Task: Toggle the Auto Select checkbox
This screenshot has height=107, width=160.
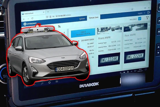Action: coord(140,19)
